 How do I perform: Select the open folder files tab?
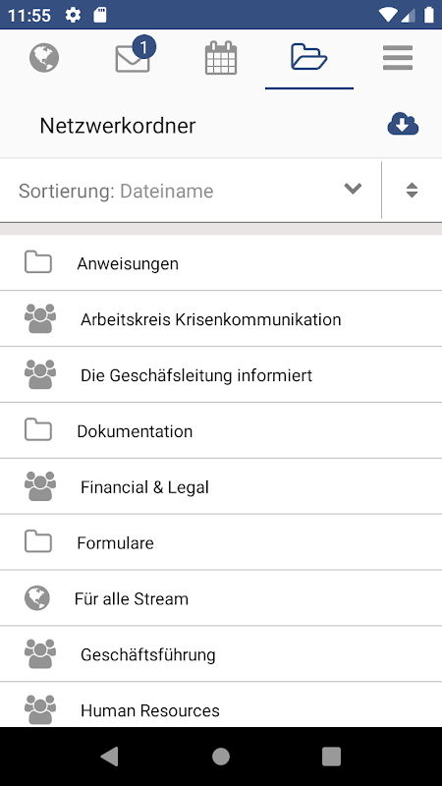click(309, 57)
